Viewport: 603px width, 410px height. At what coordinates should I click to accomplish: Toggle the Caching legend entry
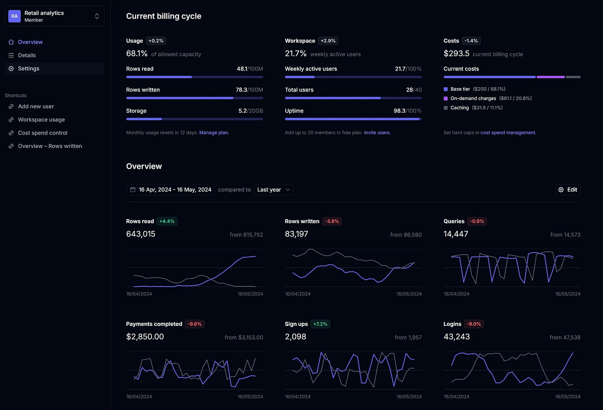(460, 108)
